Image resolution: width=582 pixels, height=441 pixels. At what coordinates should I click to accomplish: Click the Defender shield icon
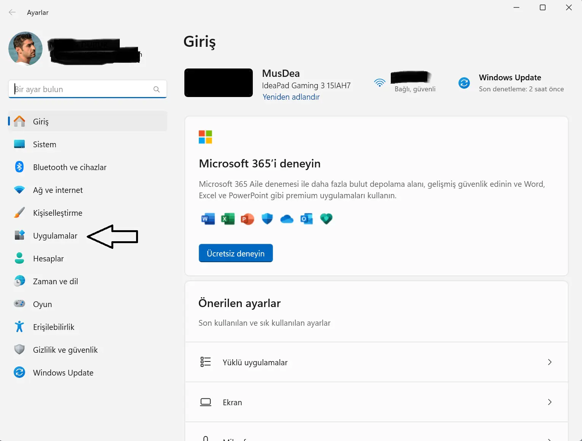click(267, 219)
